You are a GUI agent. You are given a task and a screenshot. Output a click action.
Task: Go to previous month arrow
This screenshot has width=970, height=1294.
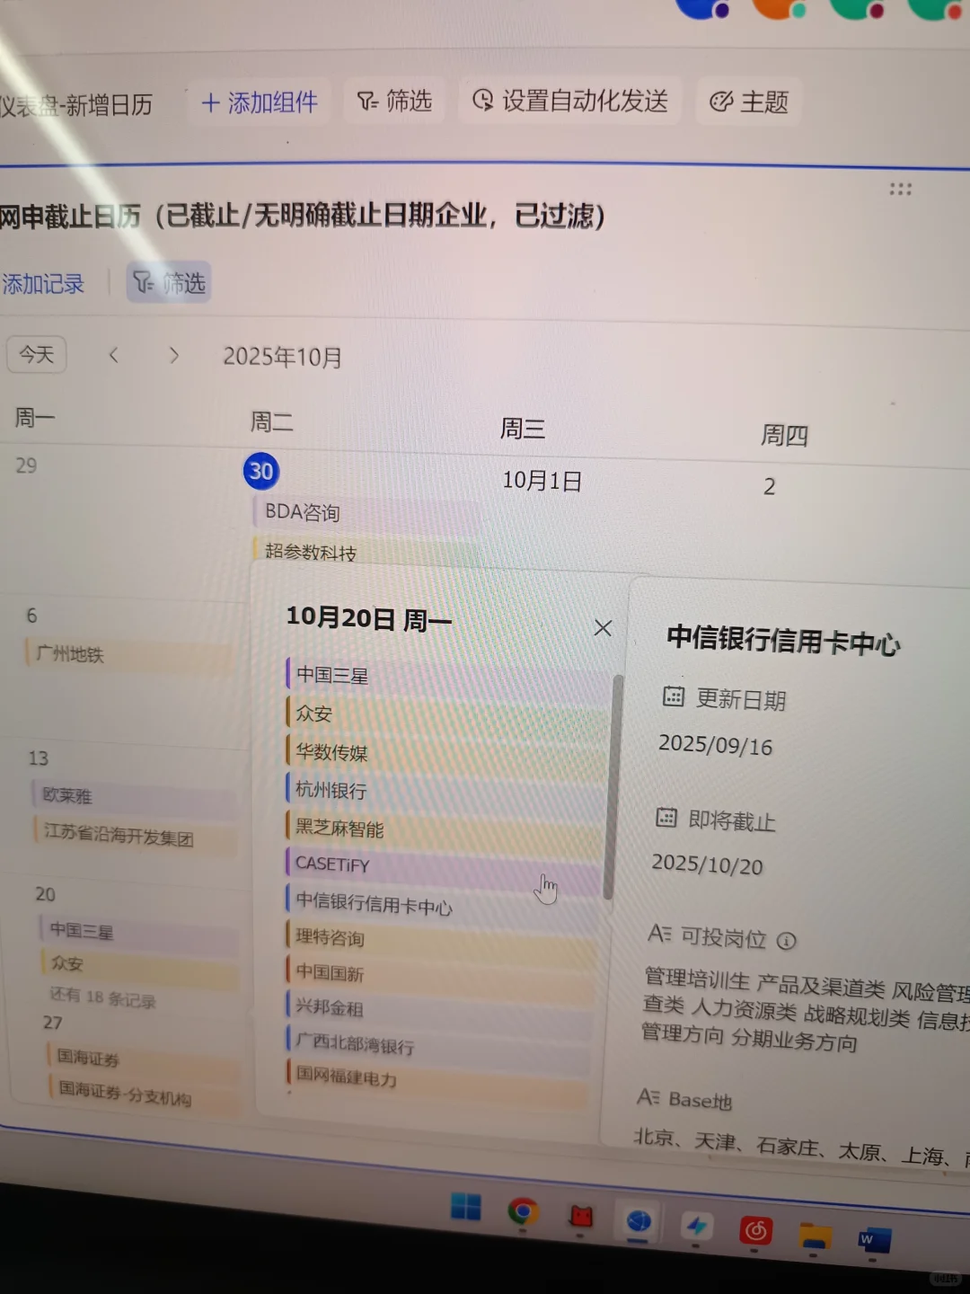(113, 355)
